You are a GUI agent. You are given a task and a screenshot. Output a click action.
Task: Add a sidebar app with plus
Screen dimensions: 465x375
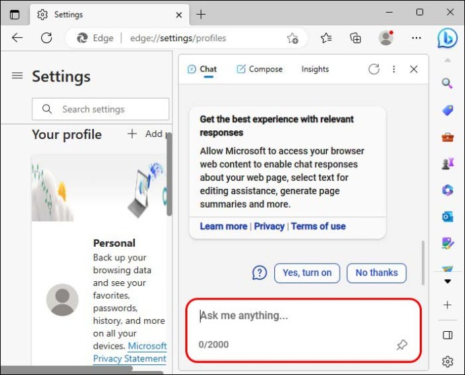pos(447,305)
